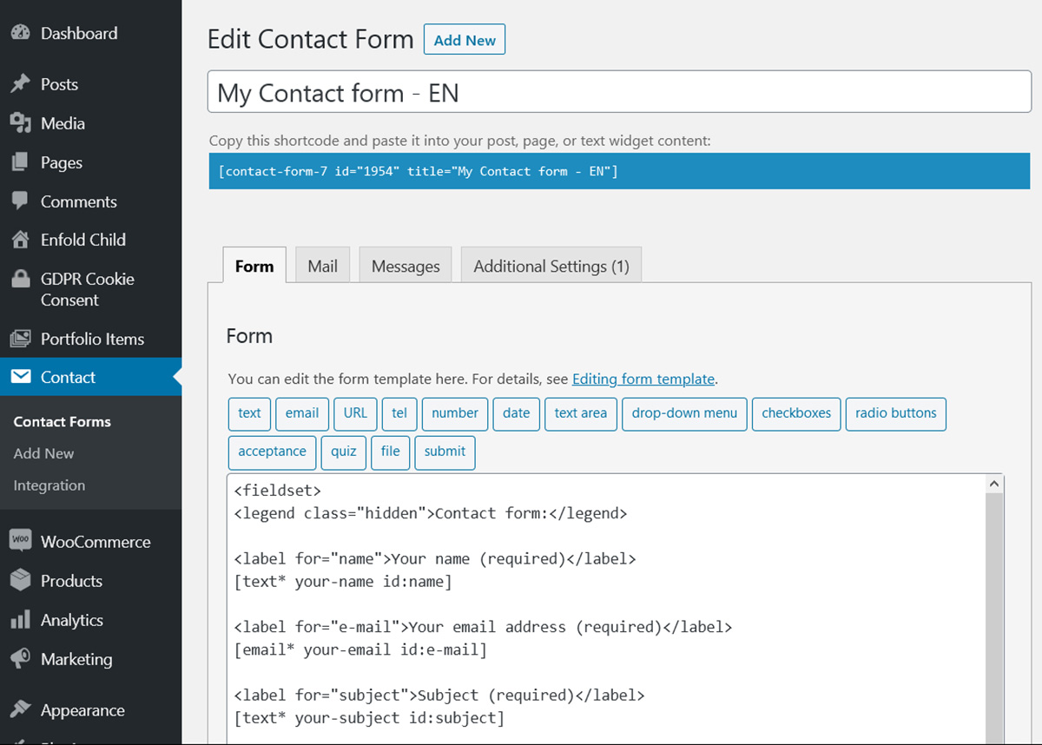Switch to the Mail tab

coord(322,266)
